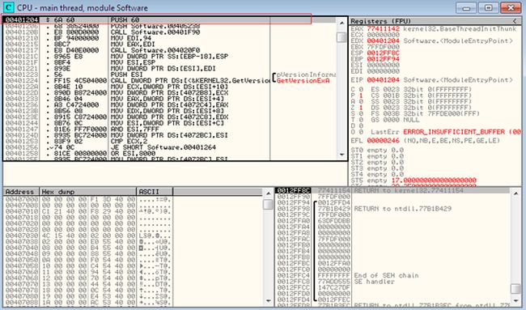Viewport: 526px width, 310px height.
Task: Select dump row at address 00407030
Action: coord(88,236)
